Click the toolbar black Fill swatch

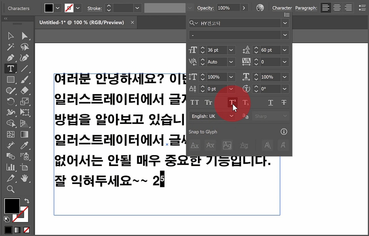12,206
